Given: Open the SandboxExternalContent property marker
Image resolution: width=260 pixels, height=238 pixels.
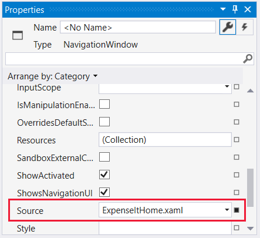Looking at the screenshot, I should pyautogui.click(x=237, y=157).
